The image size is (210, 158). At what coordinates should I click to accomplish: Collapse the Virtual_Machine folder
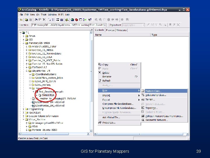(x=23, y=119)
